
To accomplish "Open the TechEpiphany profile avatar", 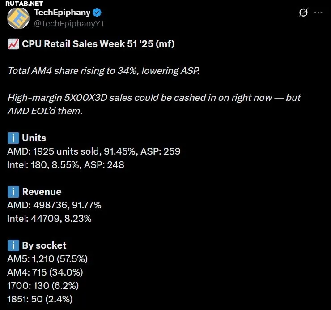I will (x=18, y=17).
